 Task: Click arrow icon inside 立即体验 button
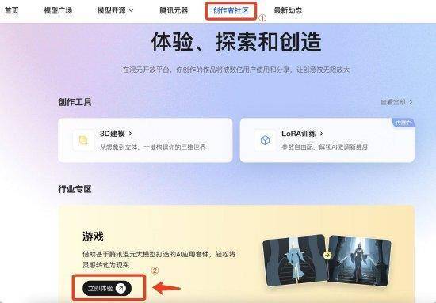pyautogui.click(x=120, y=289)
